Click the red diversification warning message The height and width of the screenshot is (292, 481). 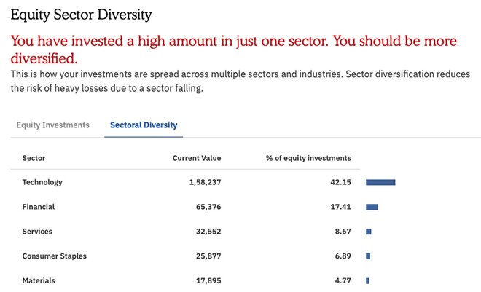(x=233, y=48)
